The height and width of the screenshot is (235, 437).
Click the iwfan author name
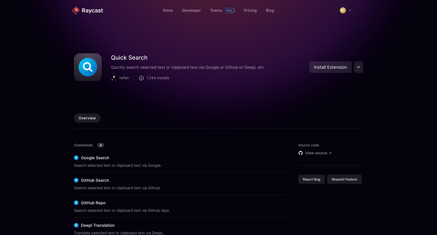tap(124, 78)
